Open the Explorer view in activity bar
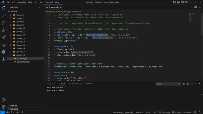203x114 pixels. pos(3,8)
